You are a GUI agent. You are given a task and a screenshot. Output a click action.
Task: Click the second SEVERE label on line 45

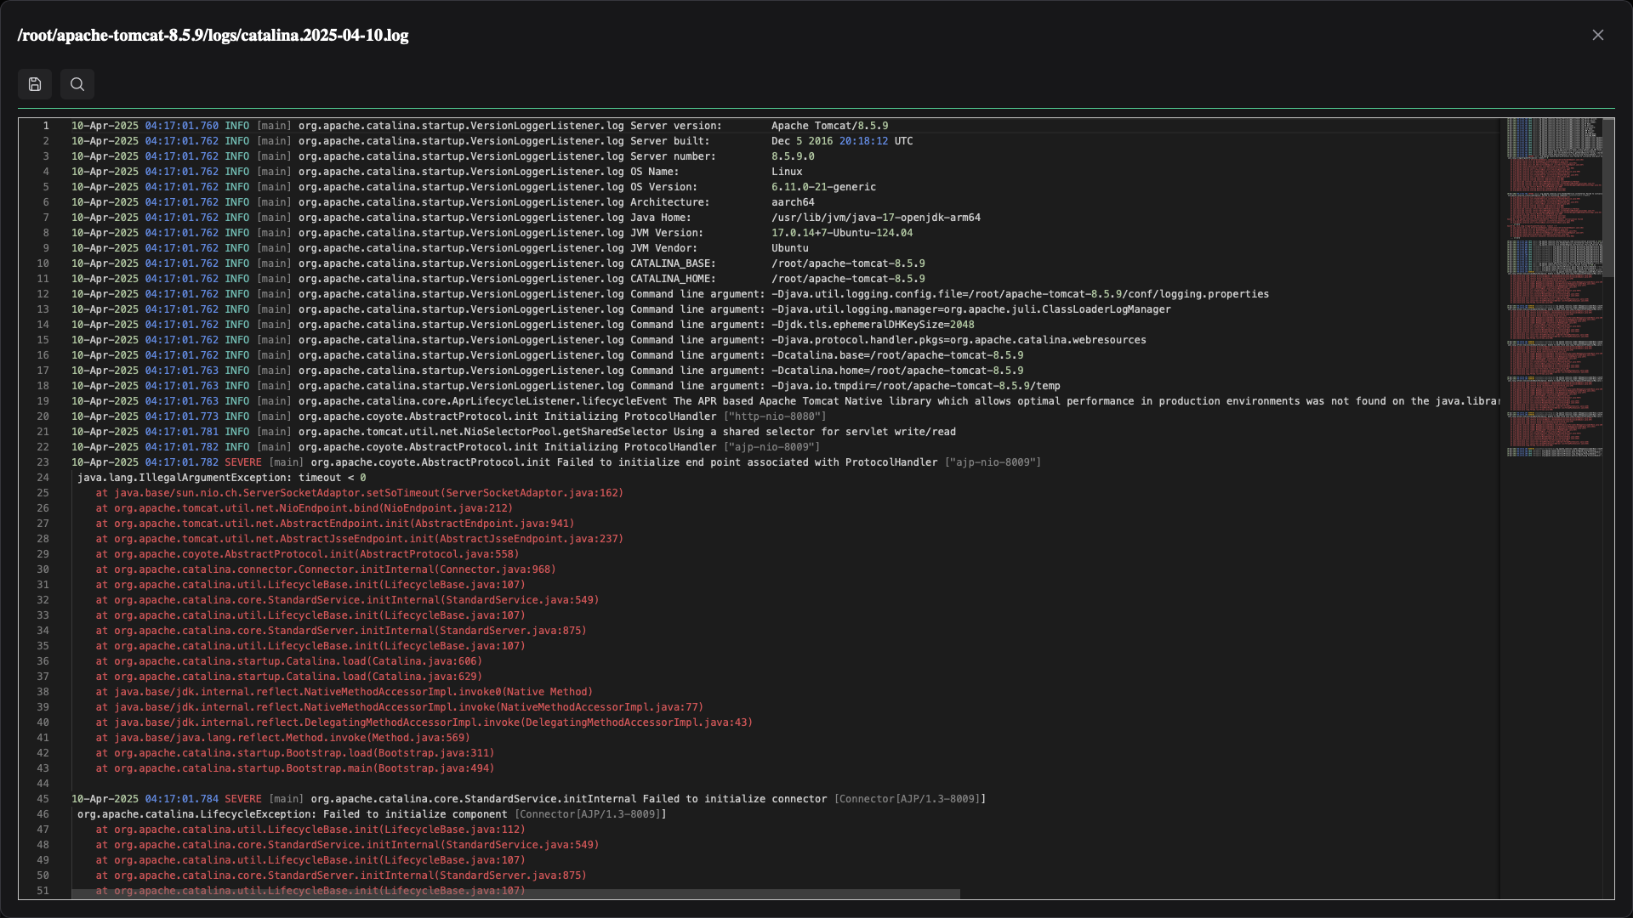coord(243,799)
